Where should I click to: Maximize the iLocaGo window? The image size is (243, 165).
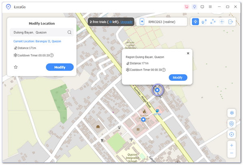(x=228, y=7)
